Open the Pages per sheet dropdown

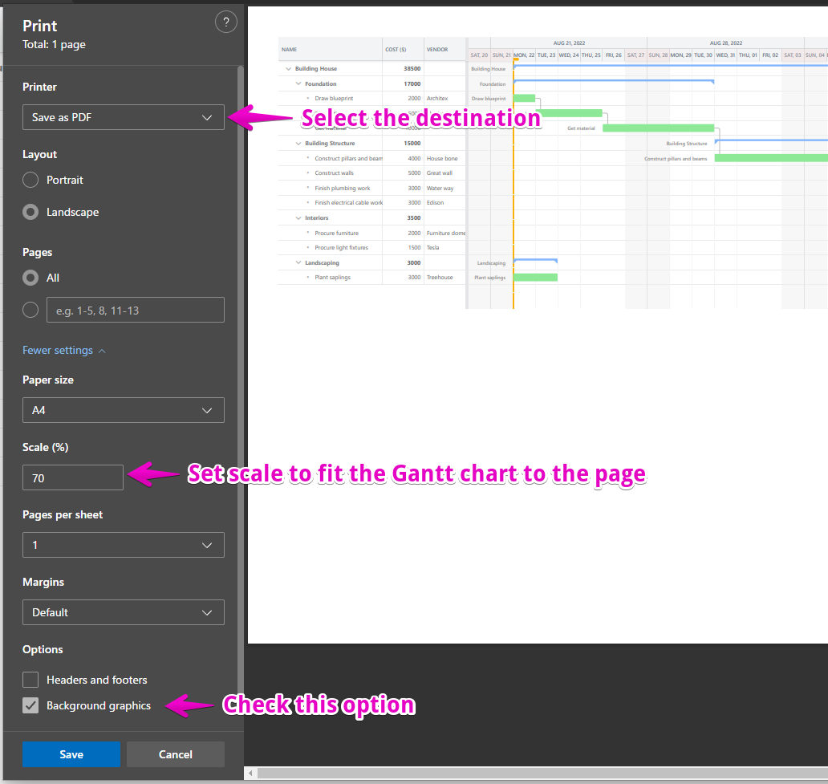(123, 545)
